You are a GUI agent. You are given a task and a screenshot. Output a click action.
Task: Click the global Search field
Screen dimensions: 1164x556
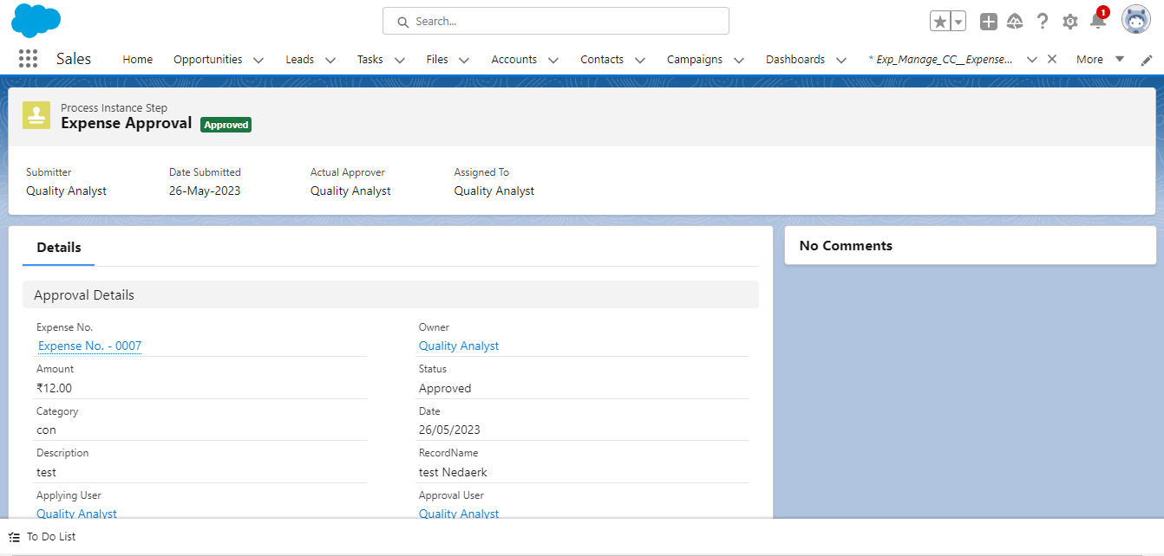(x=555, y=21)
